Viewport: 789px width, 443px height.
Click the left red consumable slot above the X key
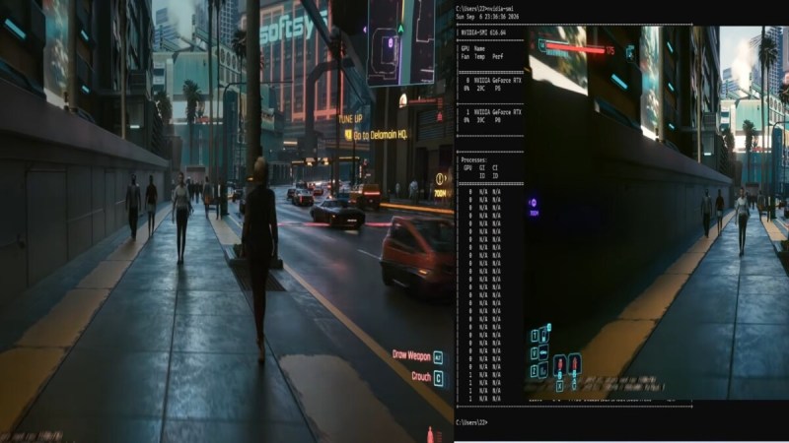point(559,366)
